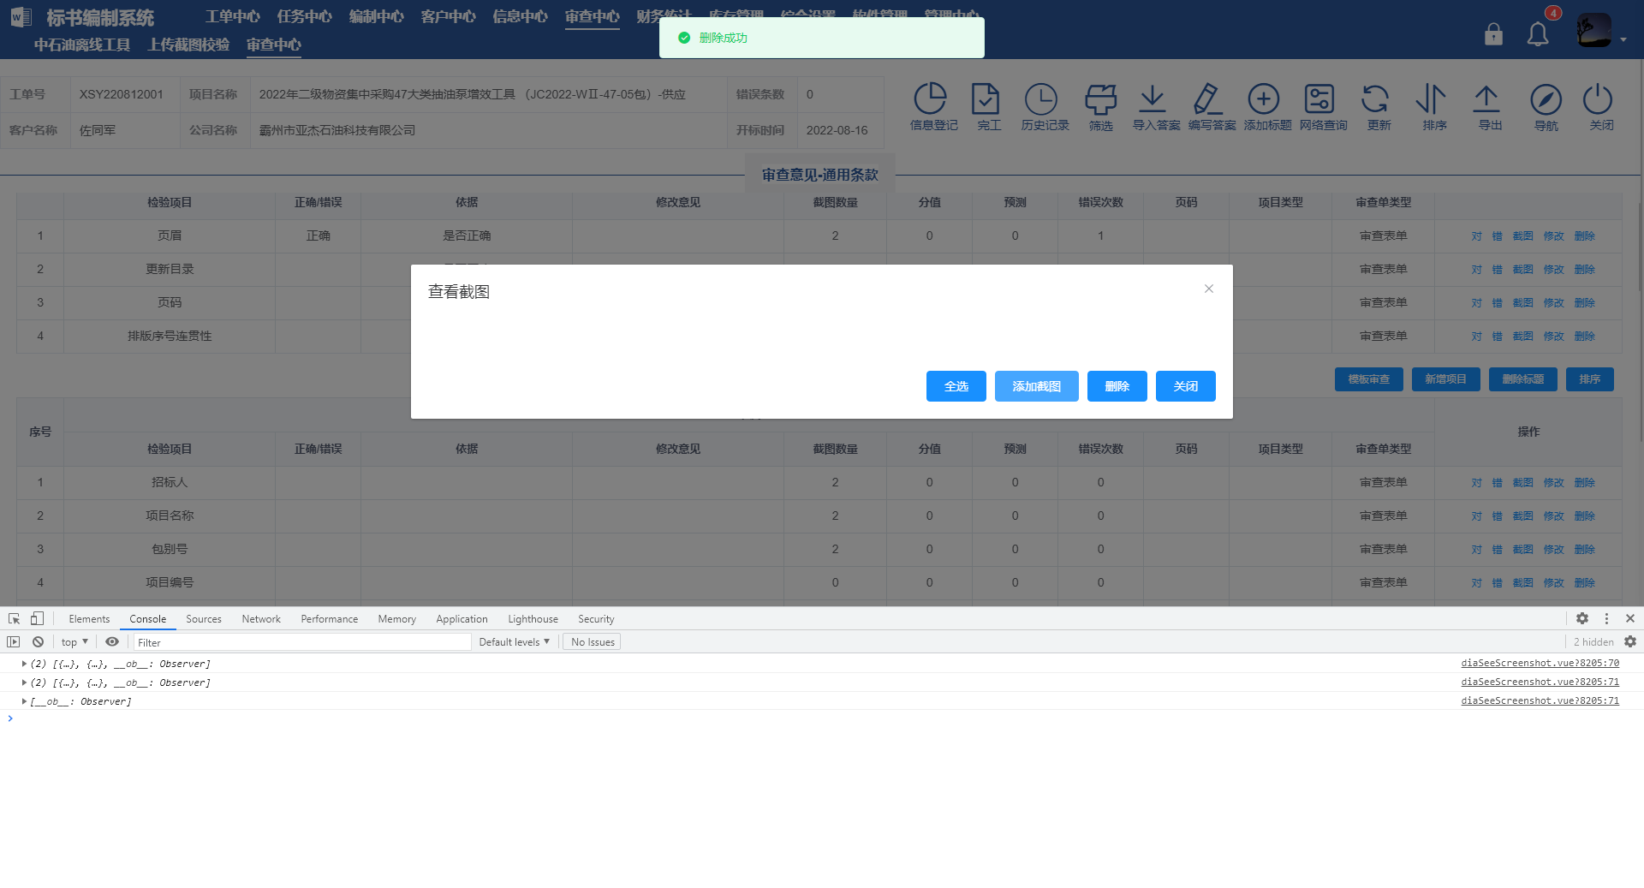This screenshot has width=1644, height=888.
Task: Open 历史记录 clock icon
Action: (1041, 98)
